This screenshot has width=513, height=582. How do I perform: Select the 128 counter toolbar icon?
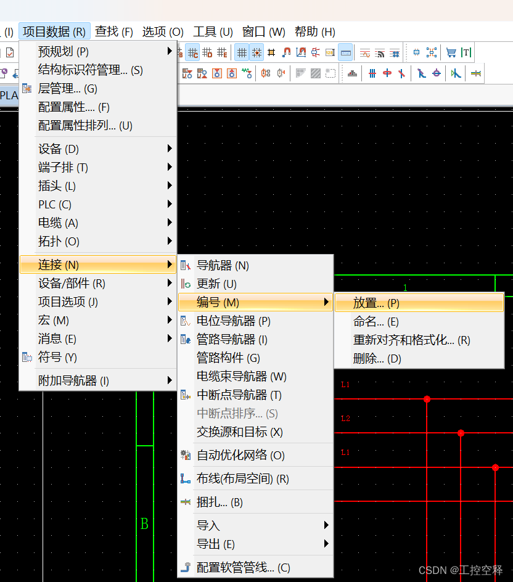(x=330, y=52)
